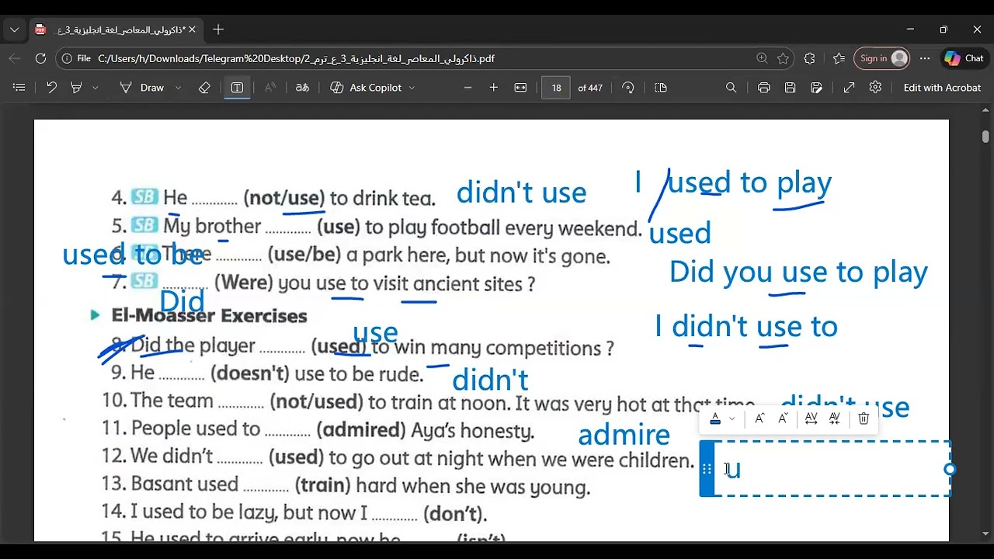Image resolution: width=994 pixels, height=559 pixels.
Task: Open the Copilot Chat pane
Action: point(964,58)
